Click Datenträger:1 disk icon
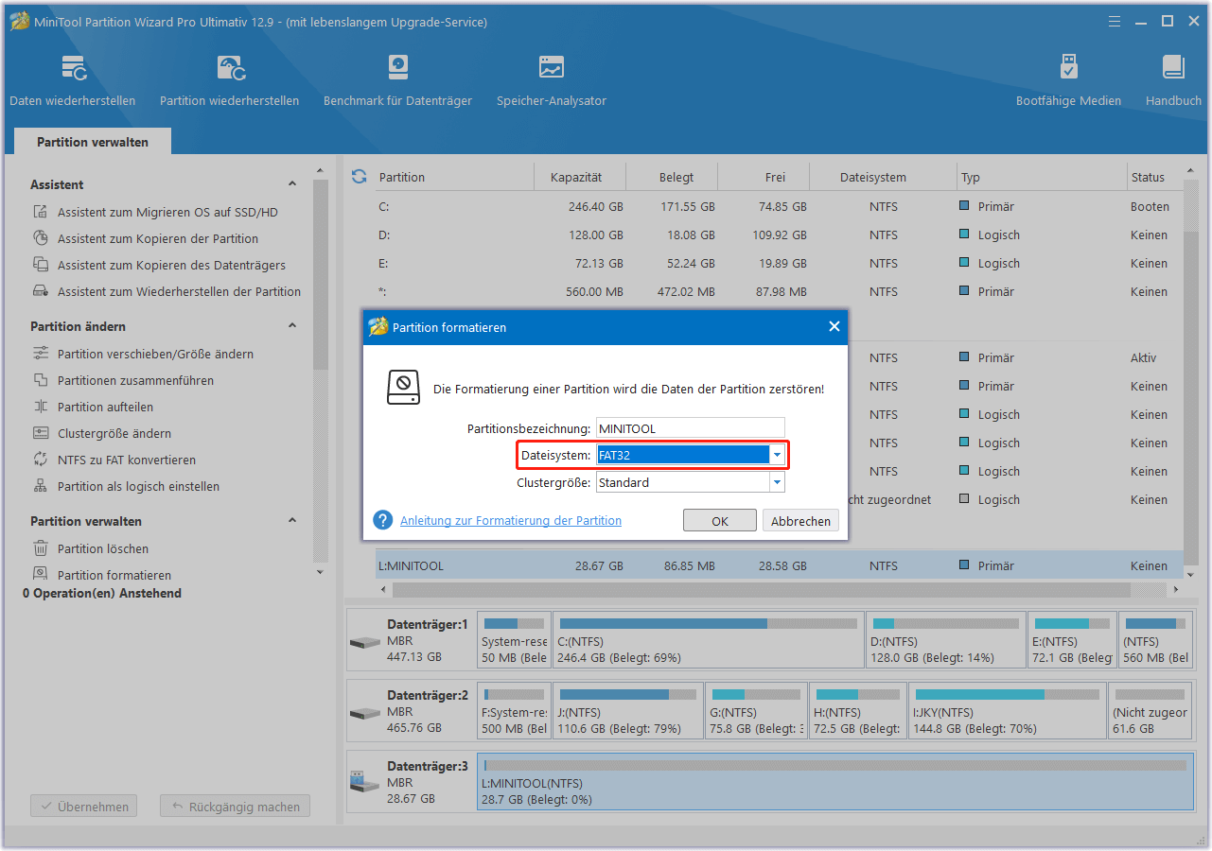This screenshot has width=1212, height=851. pos(364,643)
